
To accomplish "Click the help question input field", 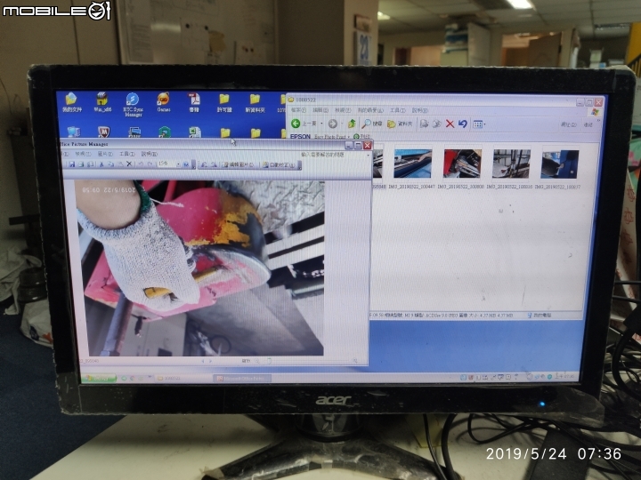I will 333,155.
